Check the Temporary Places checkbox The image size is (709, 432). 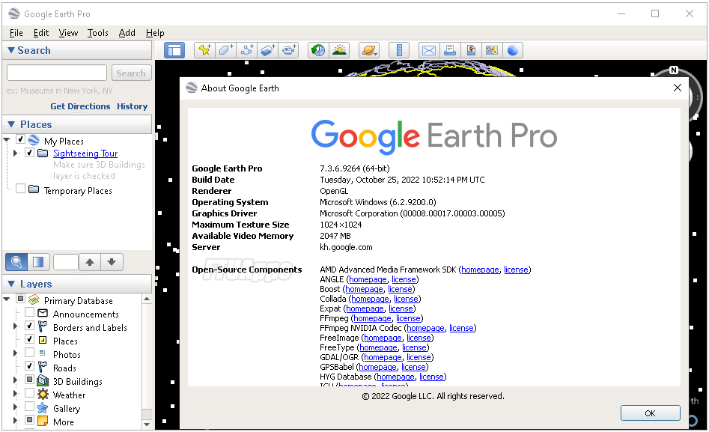pos(20,189)
